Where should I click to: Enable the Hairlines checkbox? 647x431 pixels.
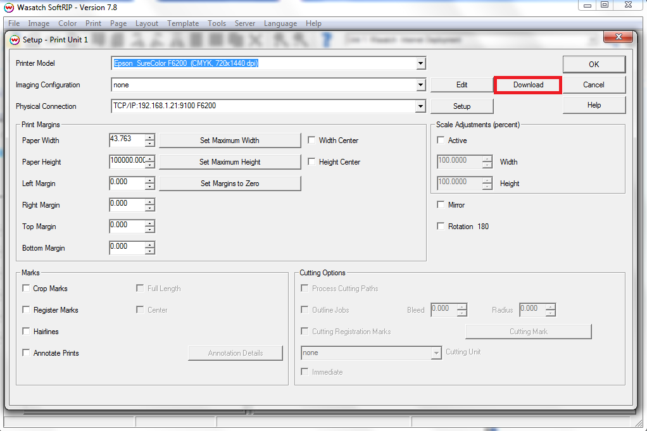tap(26, 331)
